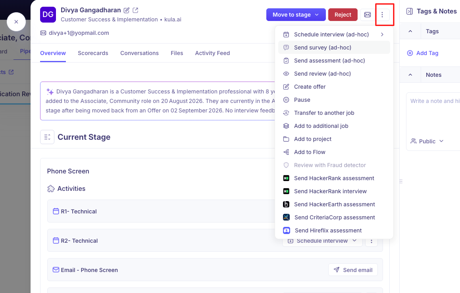Open Schedule interview dropdown in R2- Technical row
460x293 pixels.
pyautogui.click(x=322, y=241)
